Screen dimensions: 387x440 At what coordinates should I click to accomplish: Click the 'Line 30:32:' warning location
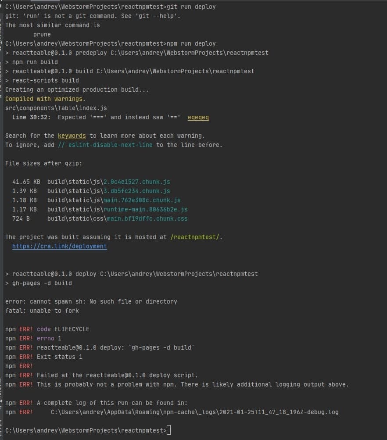32,117
